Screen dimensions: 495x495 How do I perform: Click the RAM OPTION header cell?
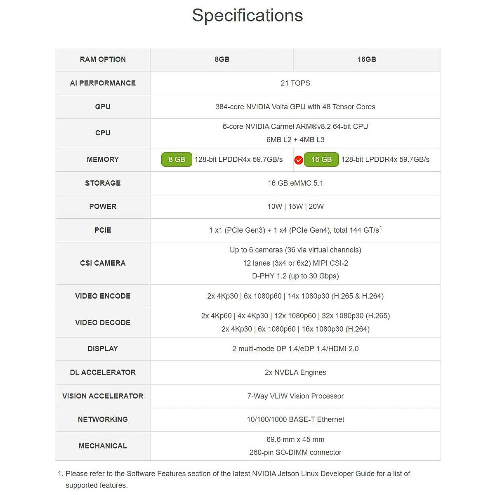[x=103, y=59]
